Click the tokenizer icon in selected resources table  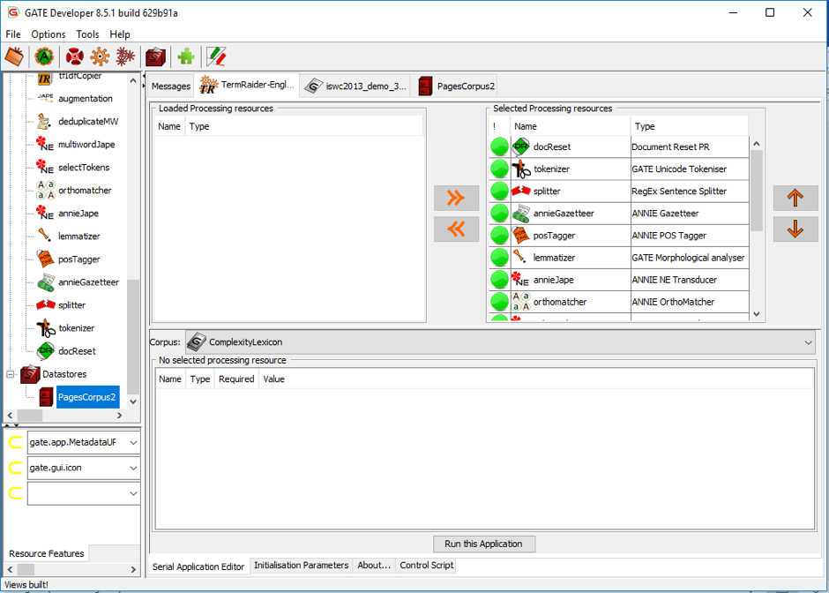point(520,169)
